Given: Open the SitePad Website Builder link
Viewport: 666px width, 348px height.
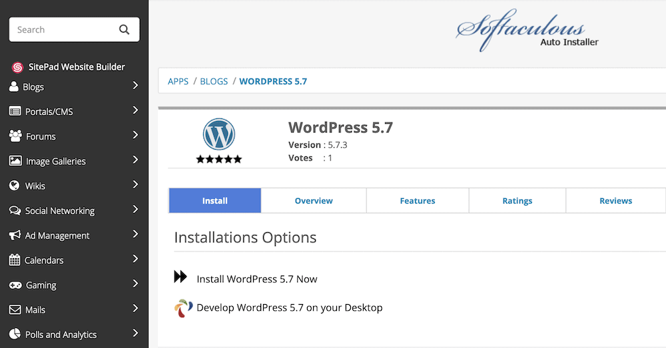Looking at the screenshot, I should pyautogui.click(x=77, y=67).
